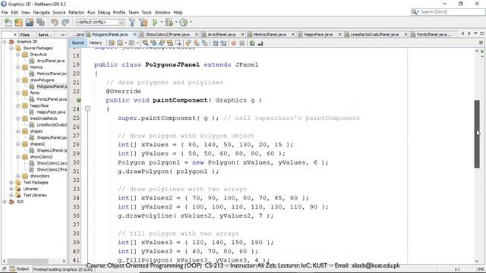Viewport: 486px width, 273px height.
Task: Click Uncomment lines icon
Action: 260,43
